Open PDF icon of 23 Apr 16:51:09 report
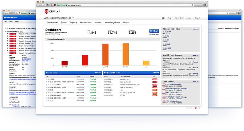Viewport: 244px width, 131px height. coord(164,85)
